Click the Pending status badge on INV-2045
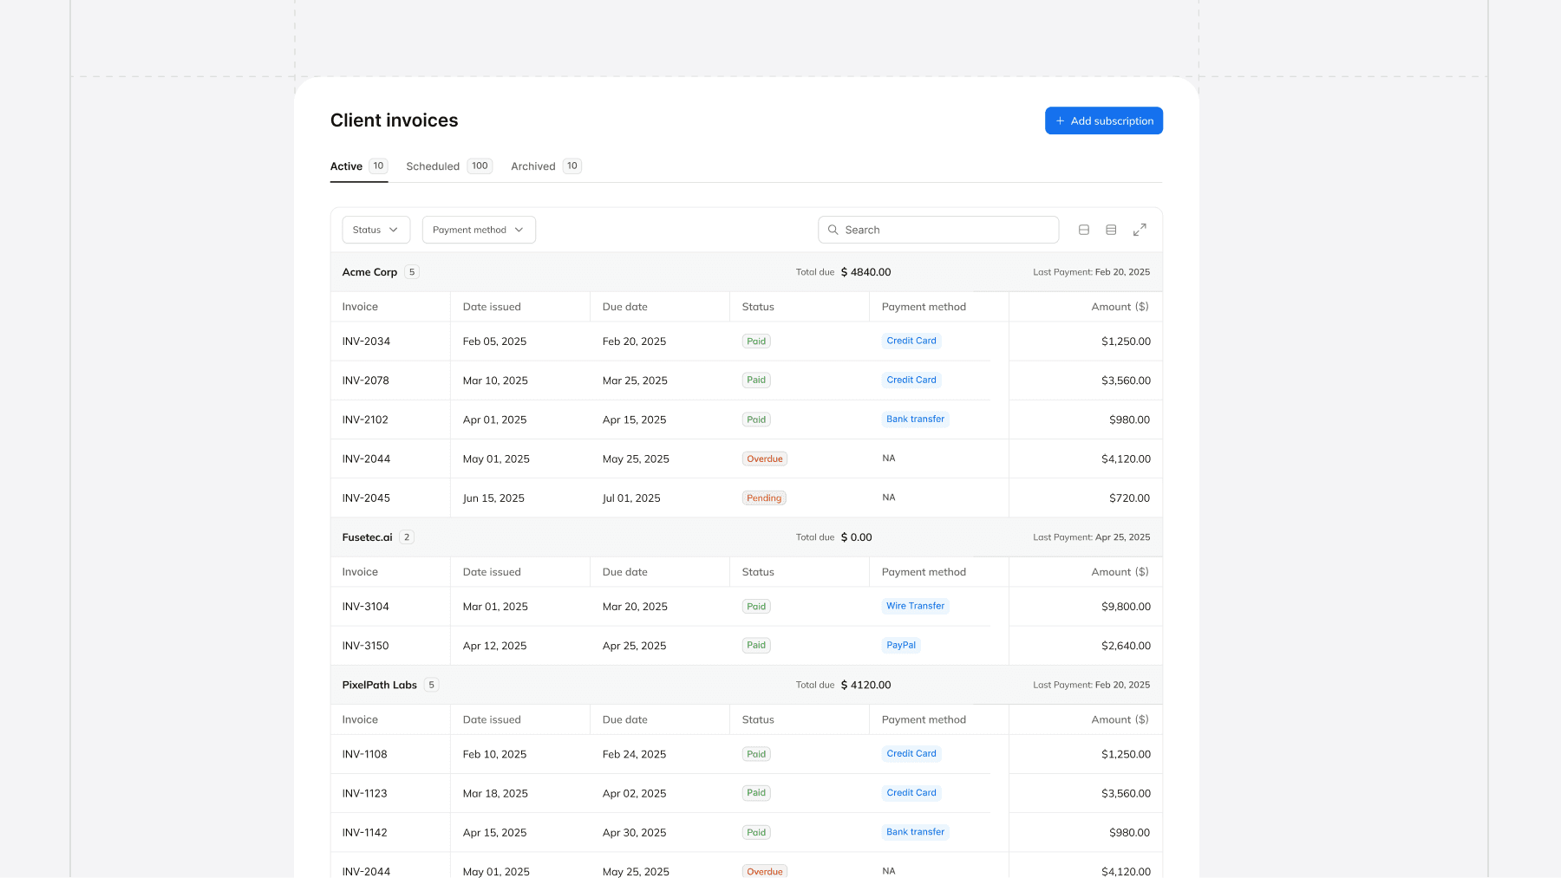Viewport: 1561px width, 878px height. (764, 498)
